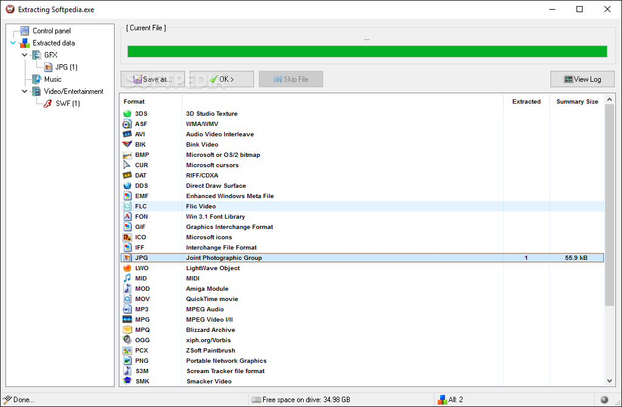Sort by the Extracted column header
This screenshot has width=622, height=407.
(526, 102)
